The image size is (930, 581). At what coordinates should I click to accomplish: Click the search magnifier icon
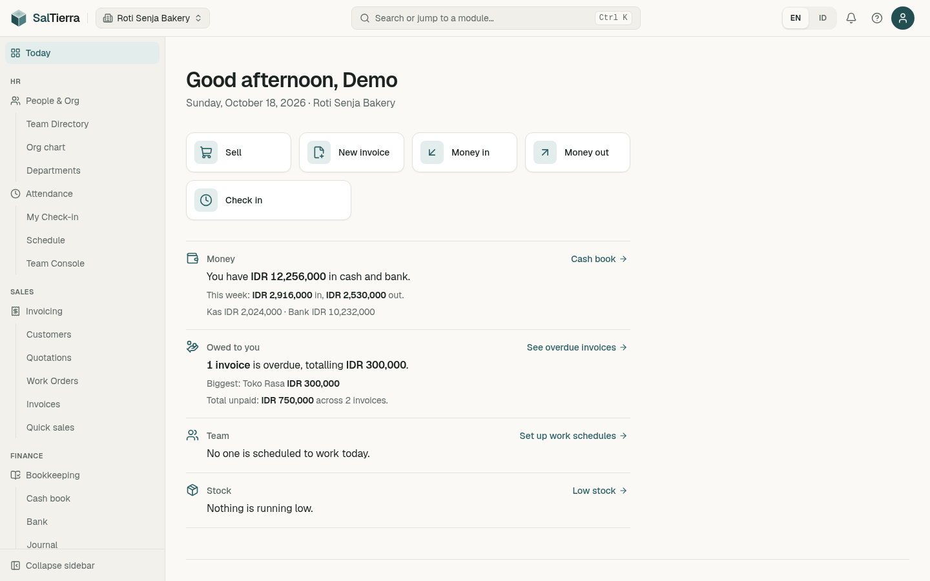point(365,18)
